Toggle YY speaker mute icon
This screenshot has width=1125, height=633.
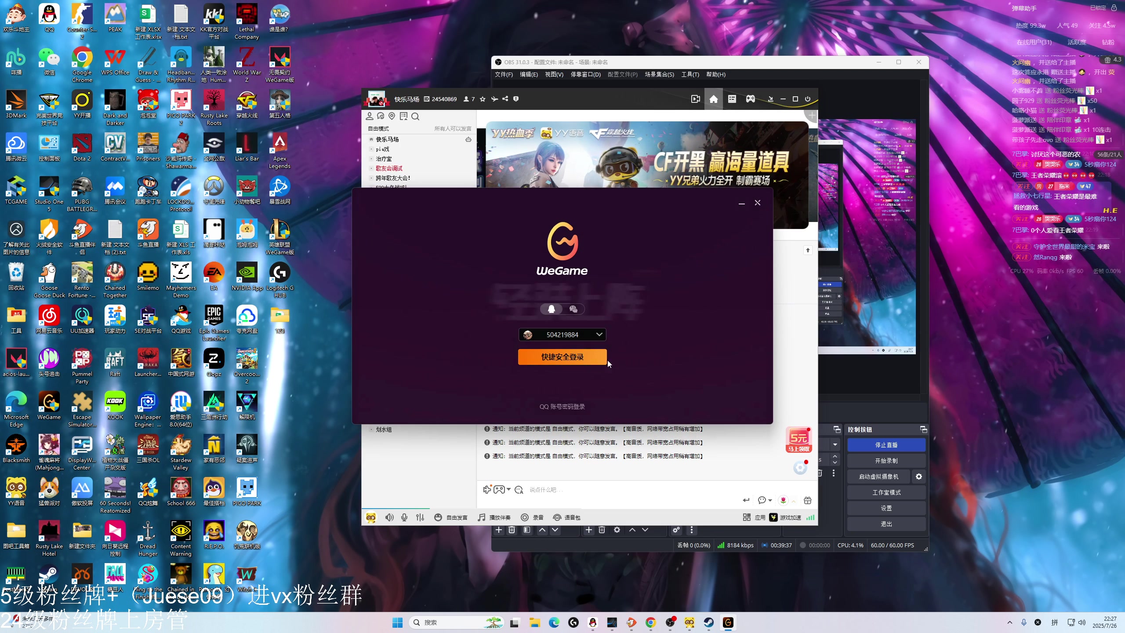pos(389,517)
